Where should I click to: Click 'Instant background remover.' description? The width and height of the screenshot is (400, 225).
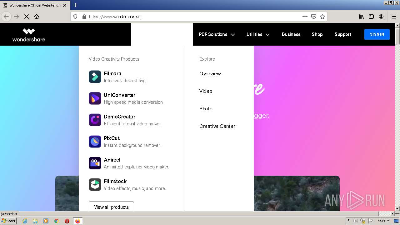(132, 145)
